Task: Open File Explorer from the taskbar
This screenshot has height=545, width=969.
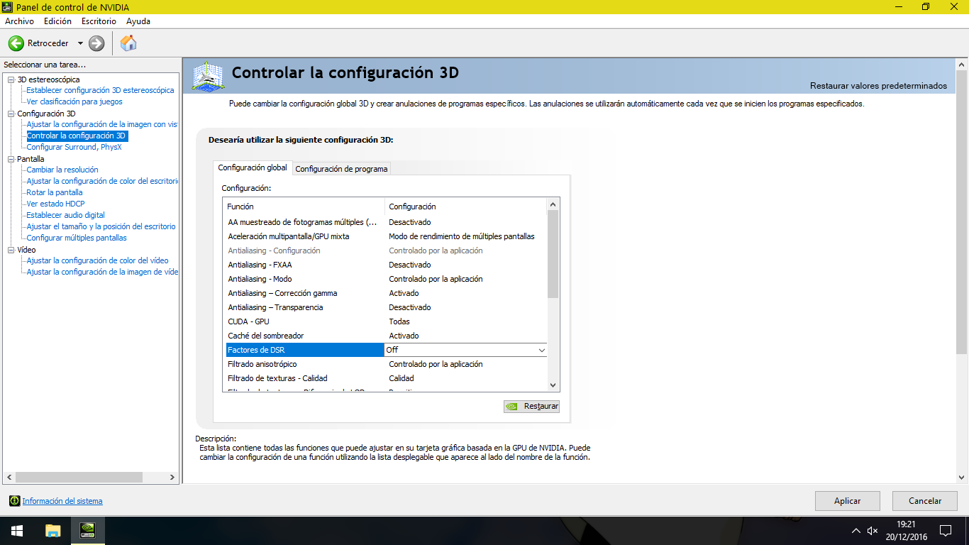Action: [52, 530]
